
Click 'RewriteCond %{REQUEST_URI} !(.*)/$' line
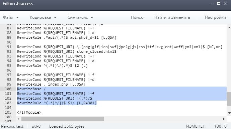click(55, 98)
